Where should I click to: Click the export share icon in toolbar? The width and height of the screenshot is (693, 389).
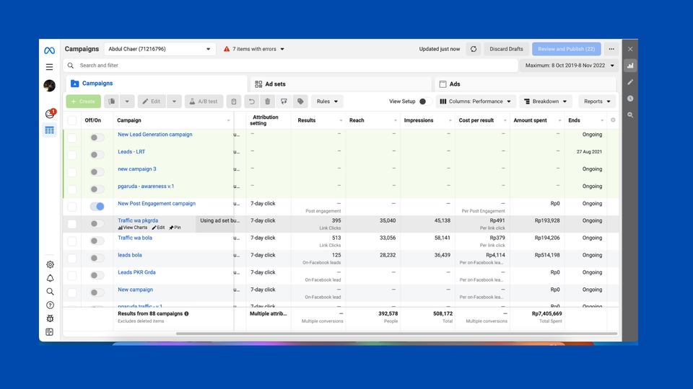click(284, 102)
